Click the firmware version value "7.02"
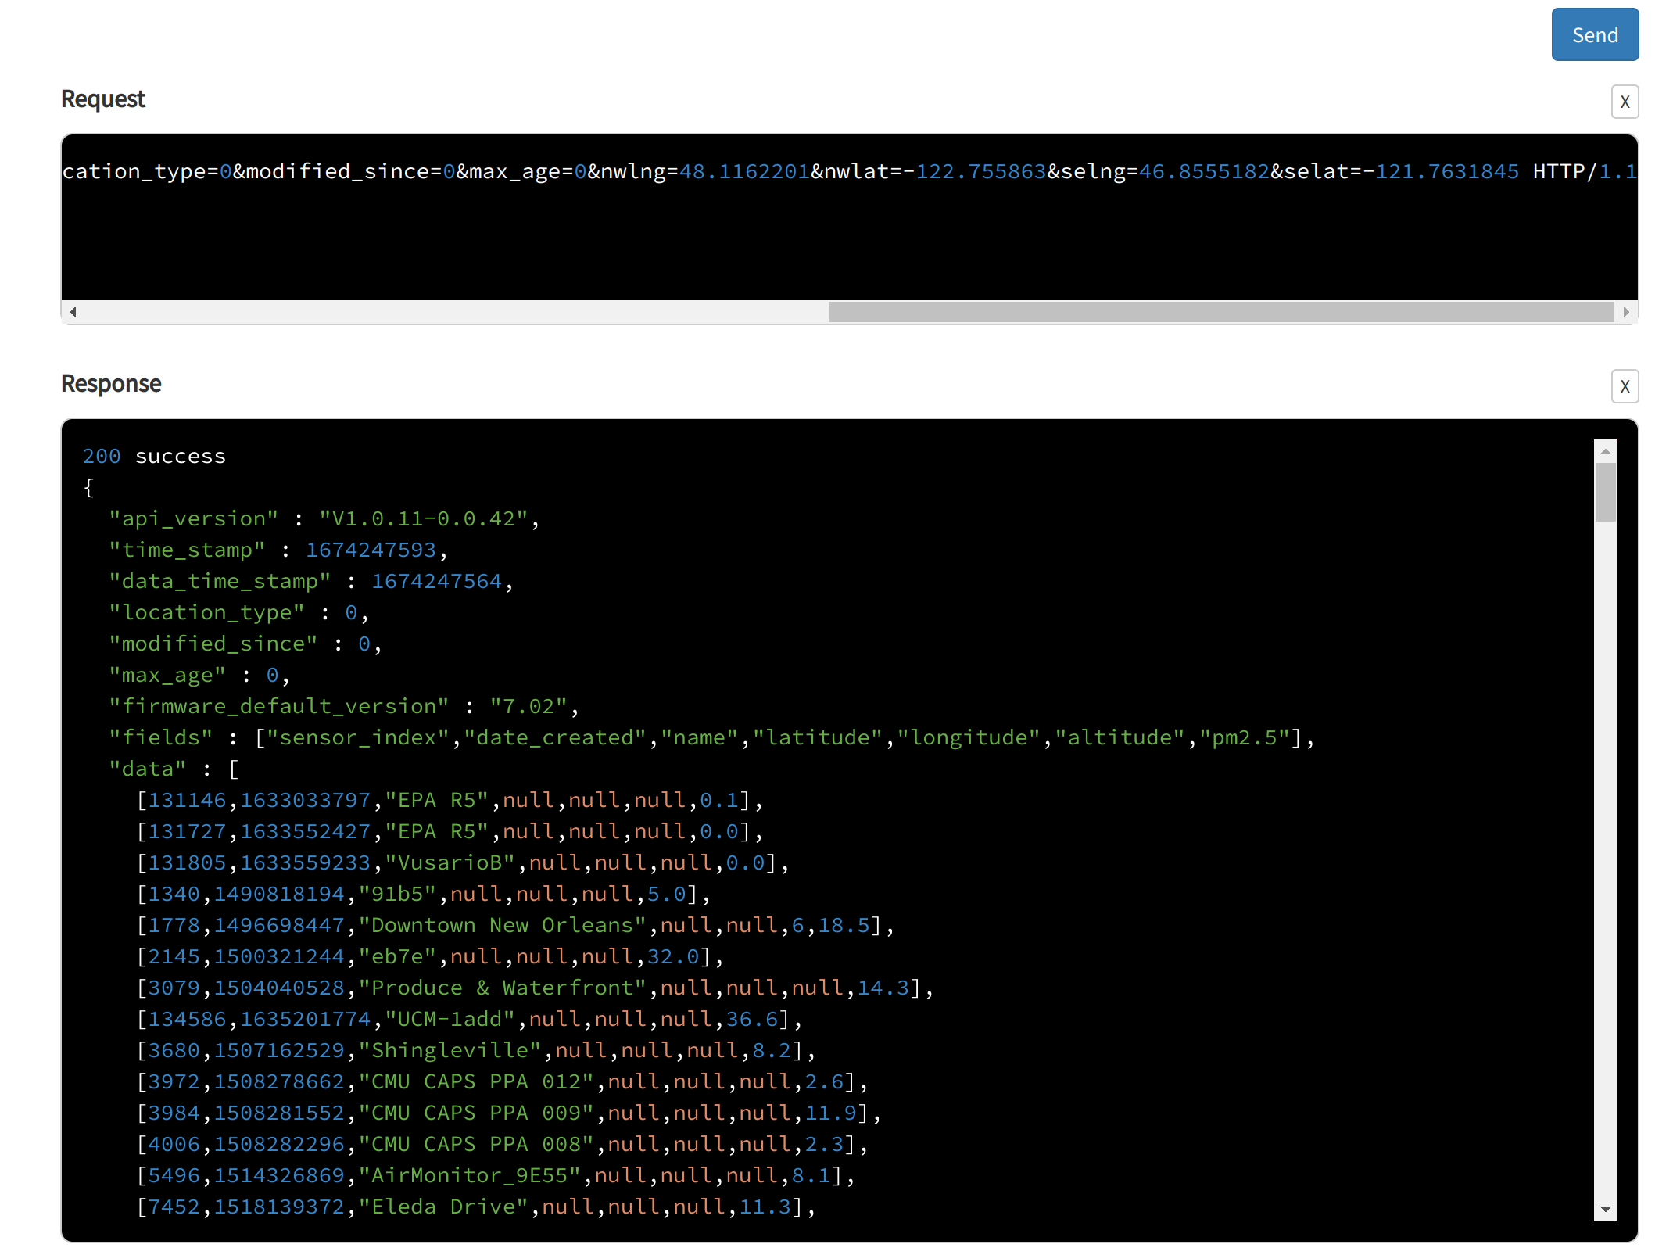 (x=528, y=706)
